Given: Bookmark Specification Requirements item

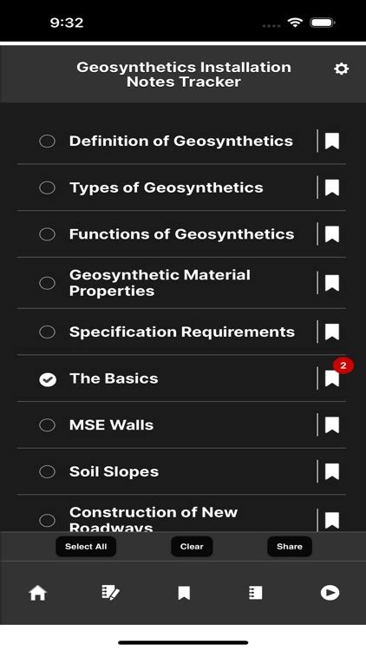Looking at the screenshot, I should pos(332,332).
